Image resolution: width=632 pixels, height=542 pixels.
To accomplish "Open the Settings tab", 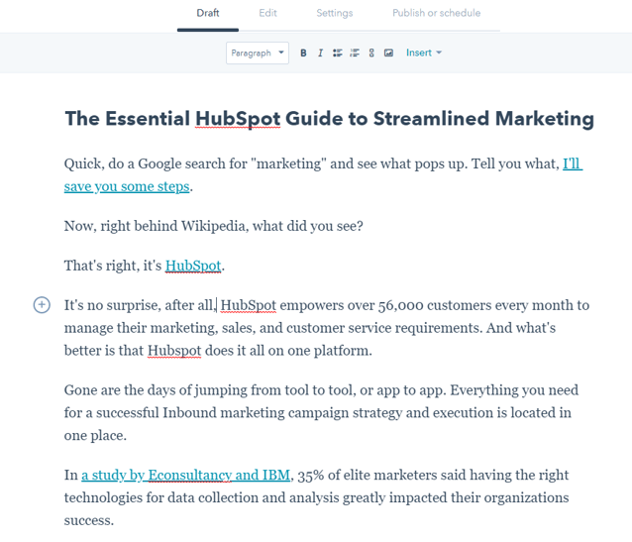I will (334, 13).
